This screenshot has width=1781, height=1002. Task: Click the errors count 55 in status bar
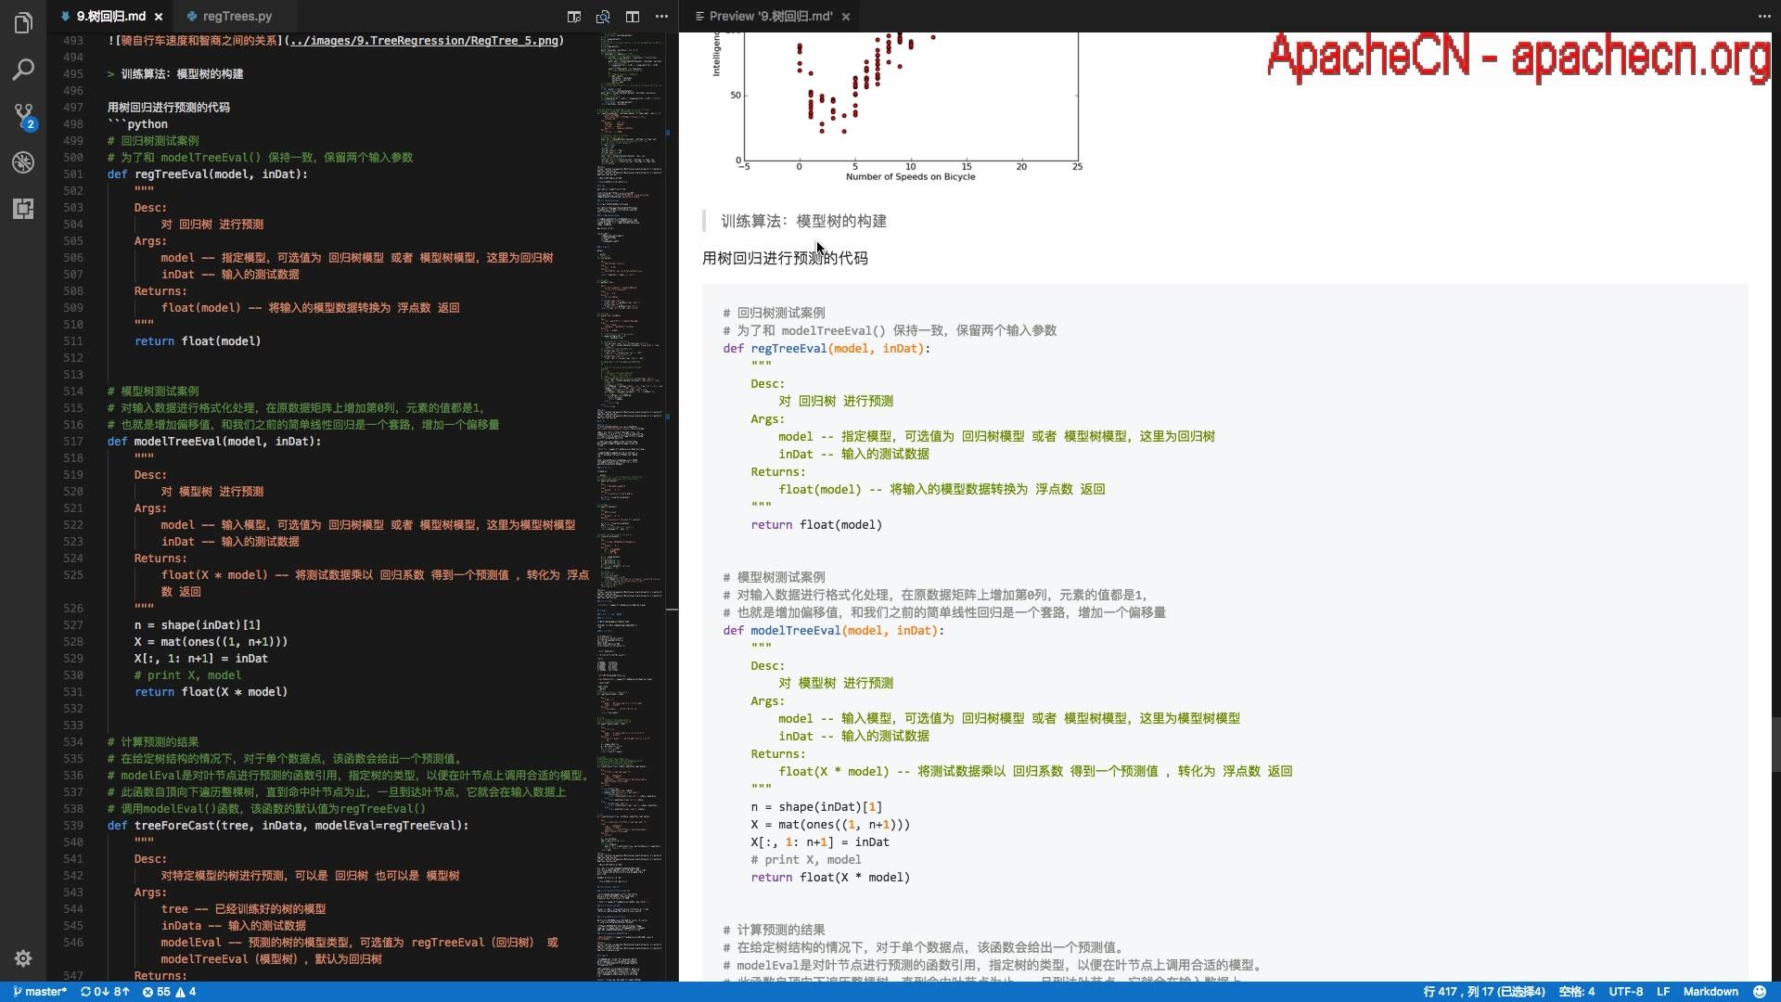coord(157,992)
